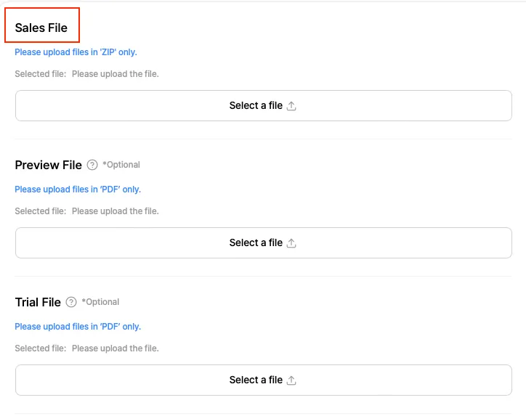Image resolution: width=526 pixels, height=416 pixels.
Task: Click the upload arrow icon under Sales File
Action: point(291,106)
